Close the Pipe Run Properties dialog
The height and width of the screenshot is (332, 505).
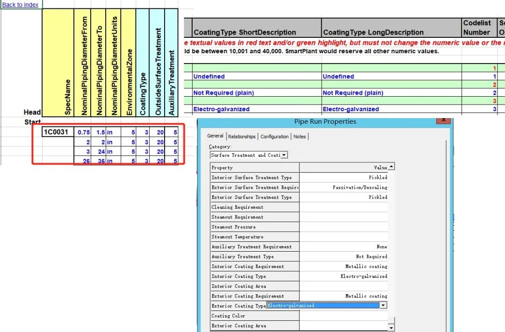(444, 120)
